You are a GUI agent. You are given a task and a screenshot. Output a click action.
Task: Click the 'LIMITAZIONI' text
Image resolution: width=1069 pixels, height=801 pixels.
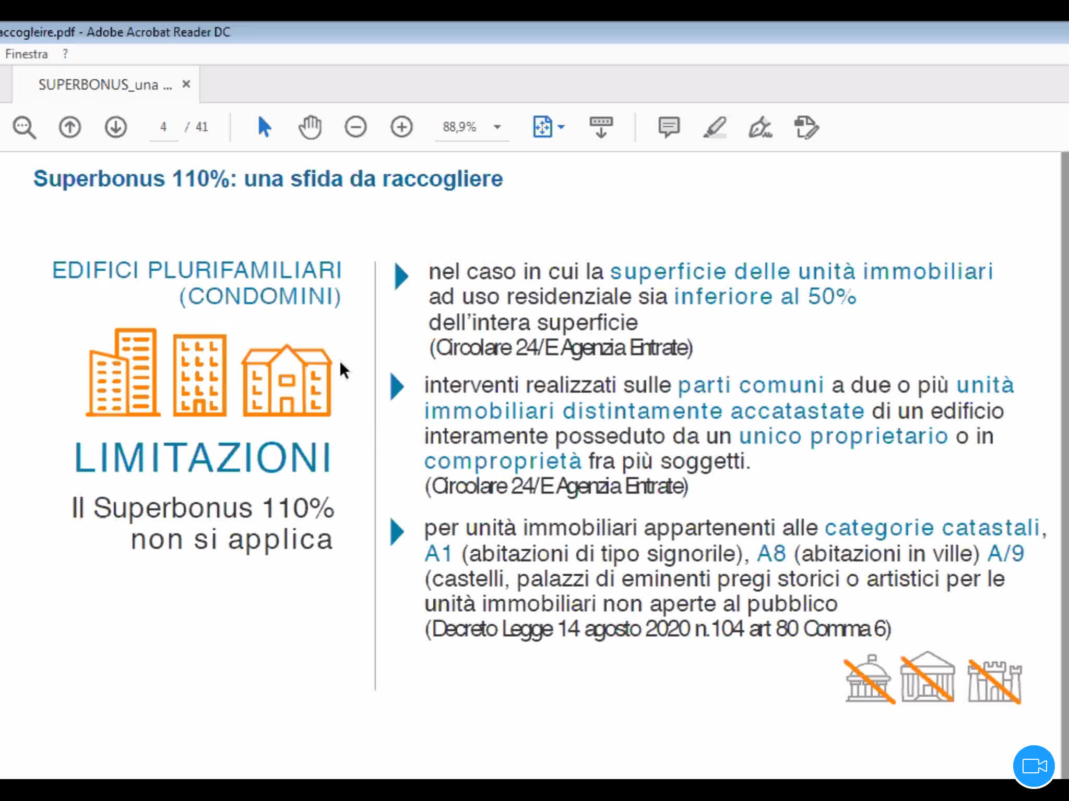pyautogui.click(x=203, y=458)
